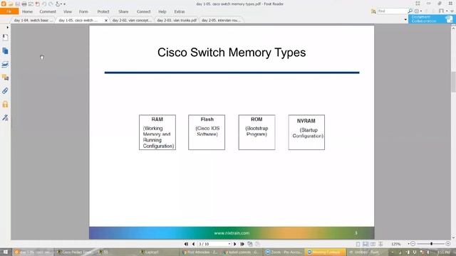
Task: Open the Help ribbon tab
Action: [x=162, y=11]
